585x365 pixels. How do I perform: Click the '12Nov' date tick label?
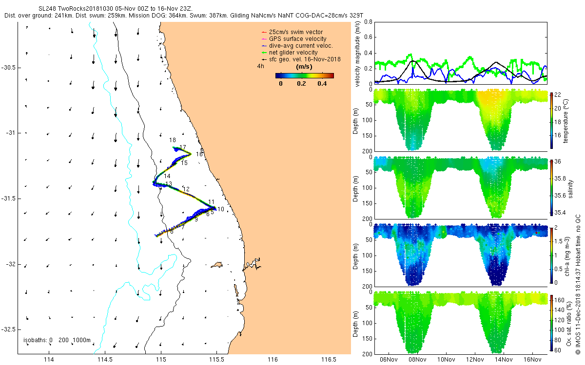(475, 359)
